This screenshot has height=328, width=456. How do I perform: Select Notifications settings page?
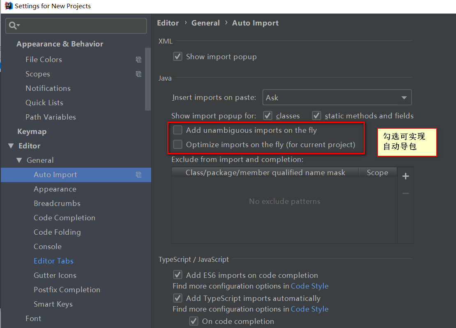pos(48,88)
